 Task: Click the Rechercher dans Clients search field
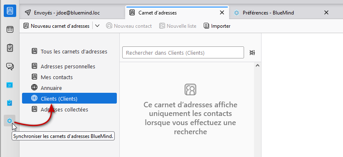183,53
